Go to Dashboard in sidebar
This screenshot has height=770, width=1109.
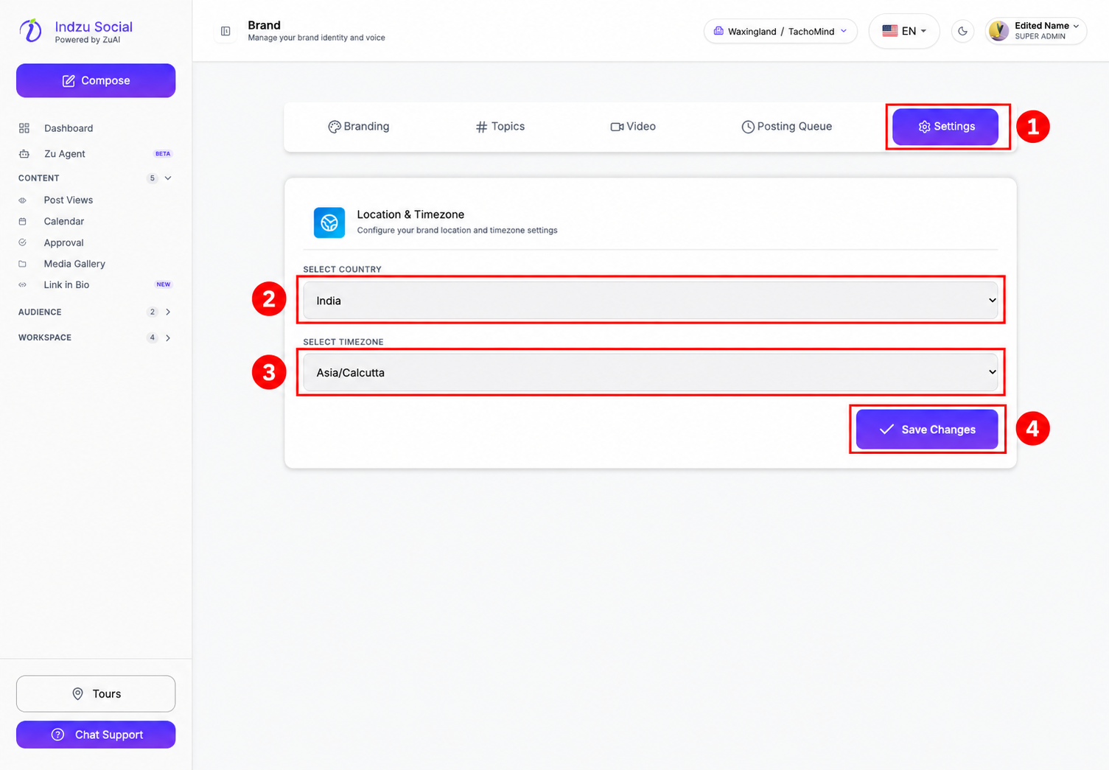pyautogui.click(x=69, y=128)
